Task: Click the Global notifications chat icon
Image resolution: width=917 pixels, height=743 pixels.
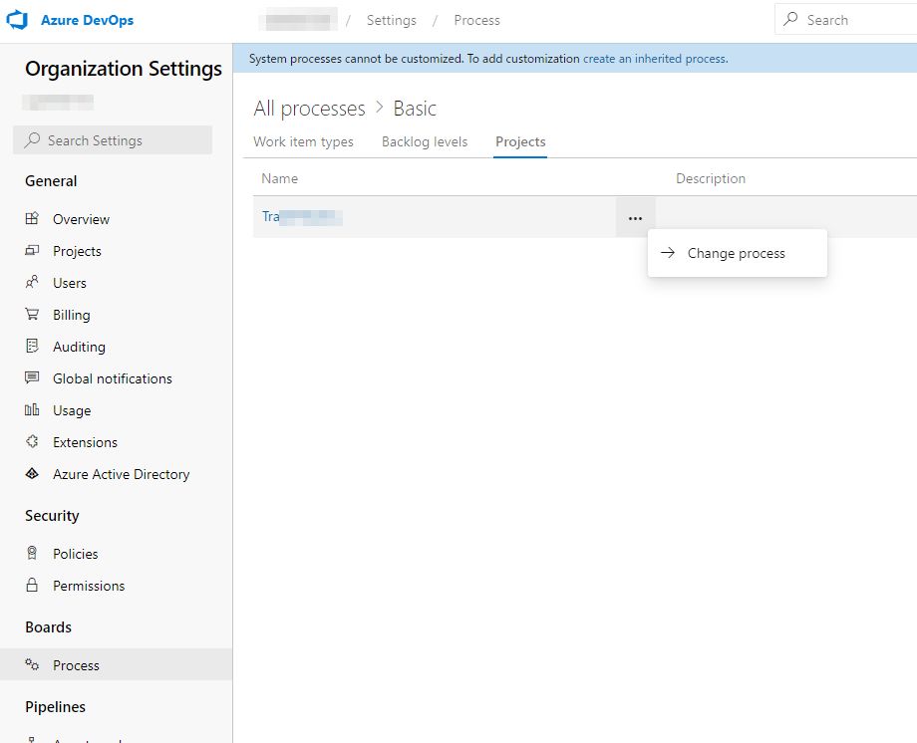Action: click(32, 377)
